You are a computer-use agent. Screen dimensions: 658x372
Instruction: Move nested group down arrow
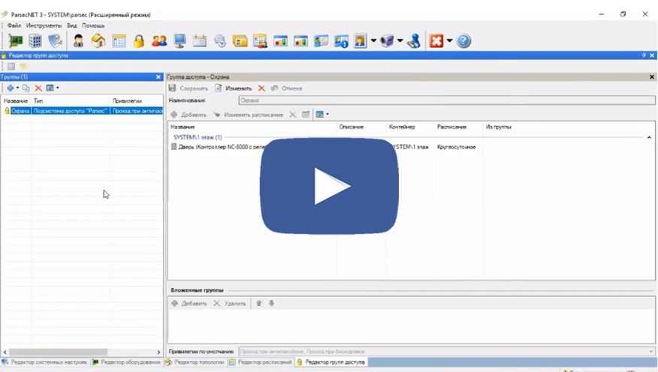271,303
